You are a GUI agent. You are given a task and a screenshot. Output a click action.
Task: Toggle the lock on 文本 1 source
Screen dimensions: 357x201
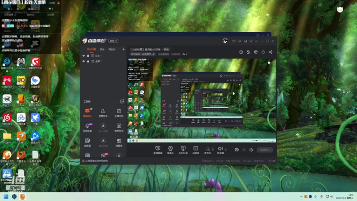[88, 55]
